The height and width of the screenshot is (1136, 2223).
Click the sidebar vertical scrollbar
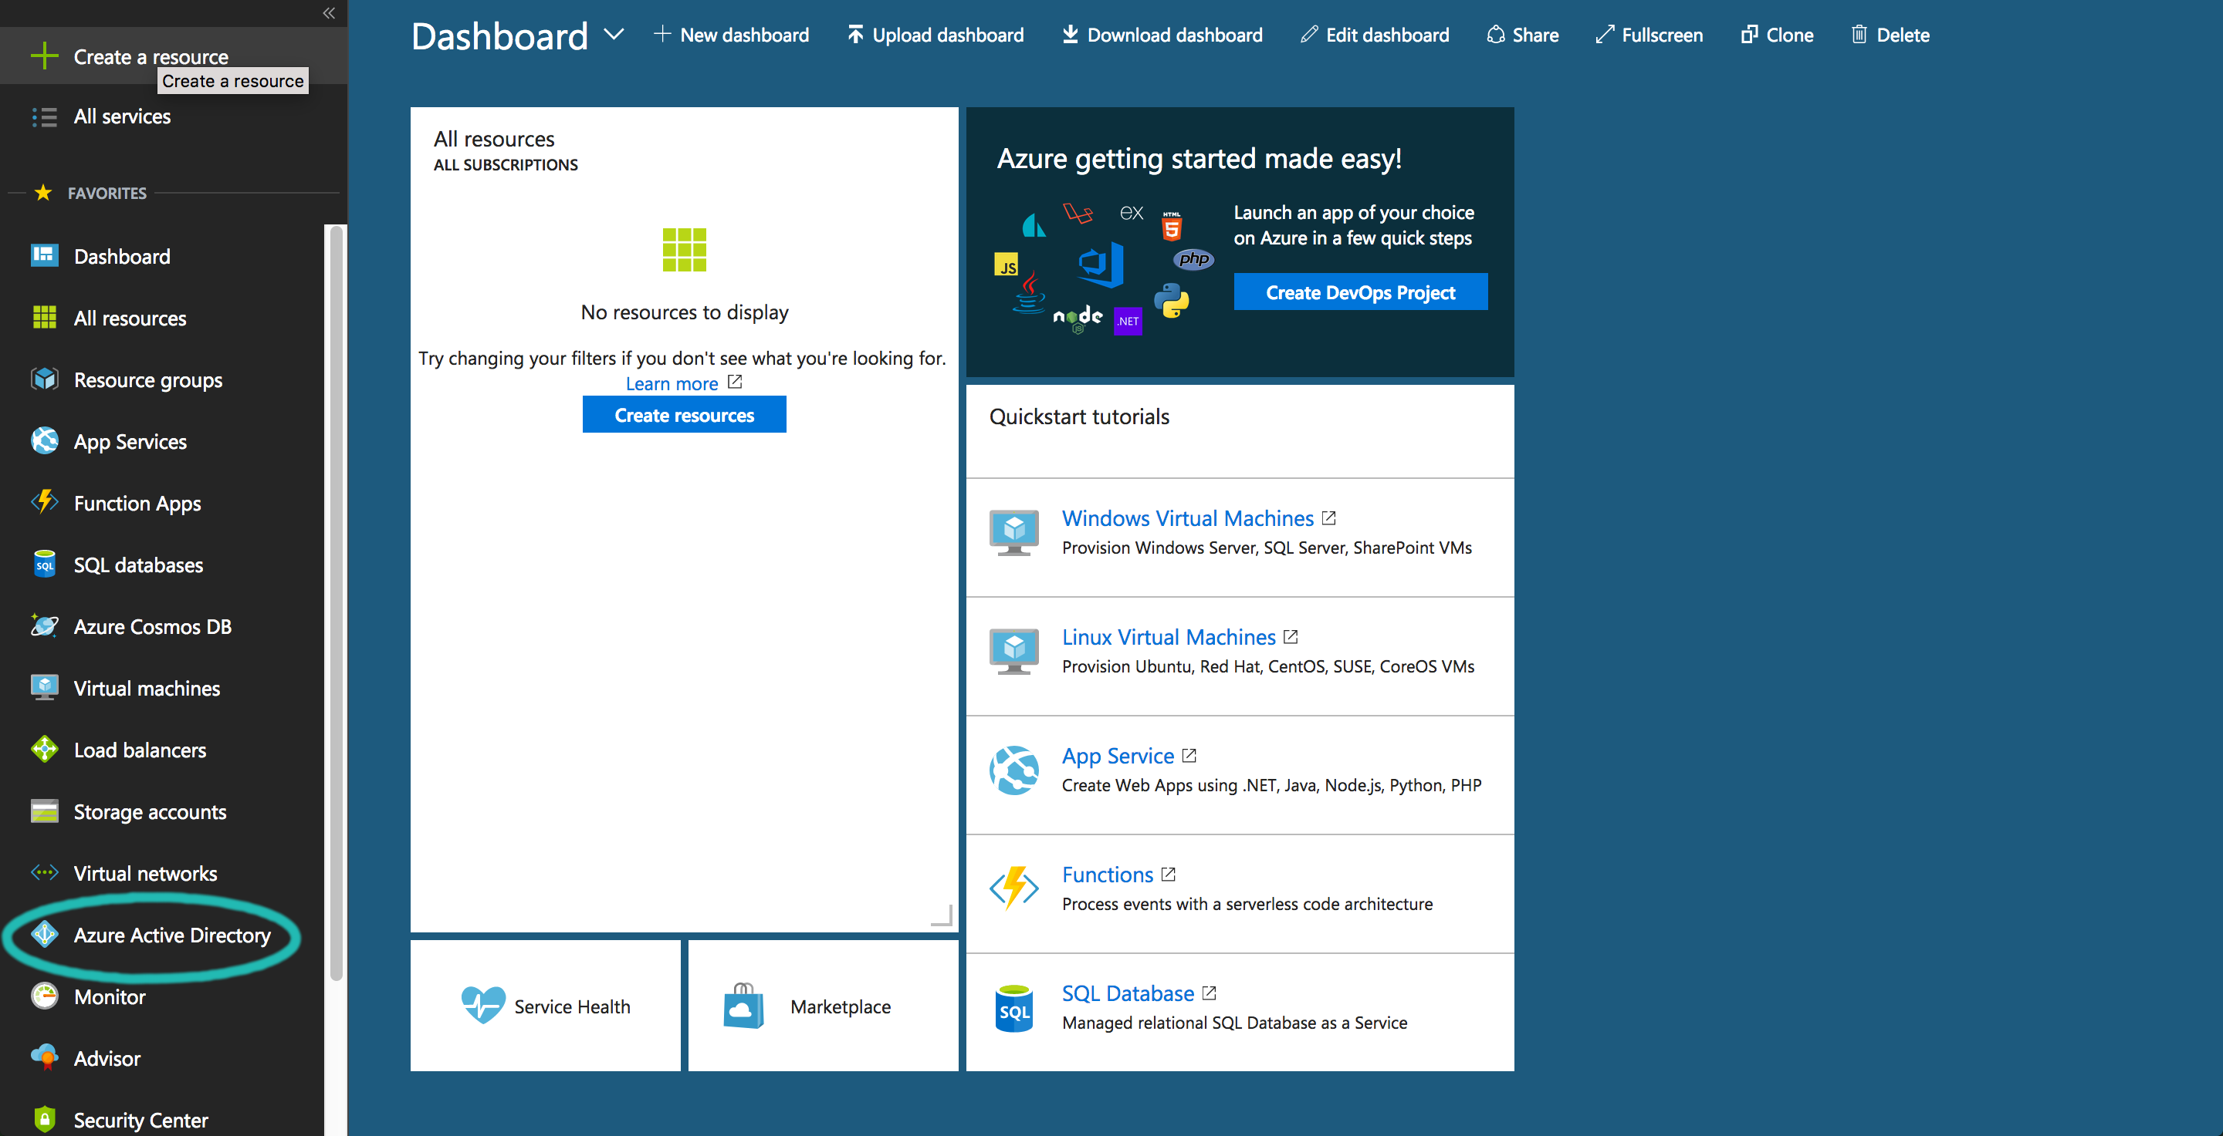click(336, 603)
